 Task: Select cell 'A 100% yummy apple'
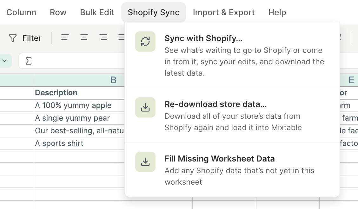tap(79, 105)
